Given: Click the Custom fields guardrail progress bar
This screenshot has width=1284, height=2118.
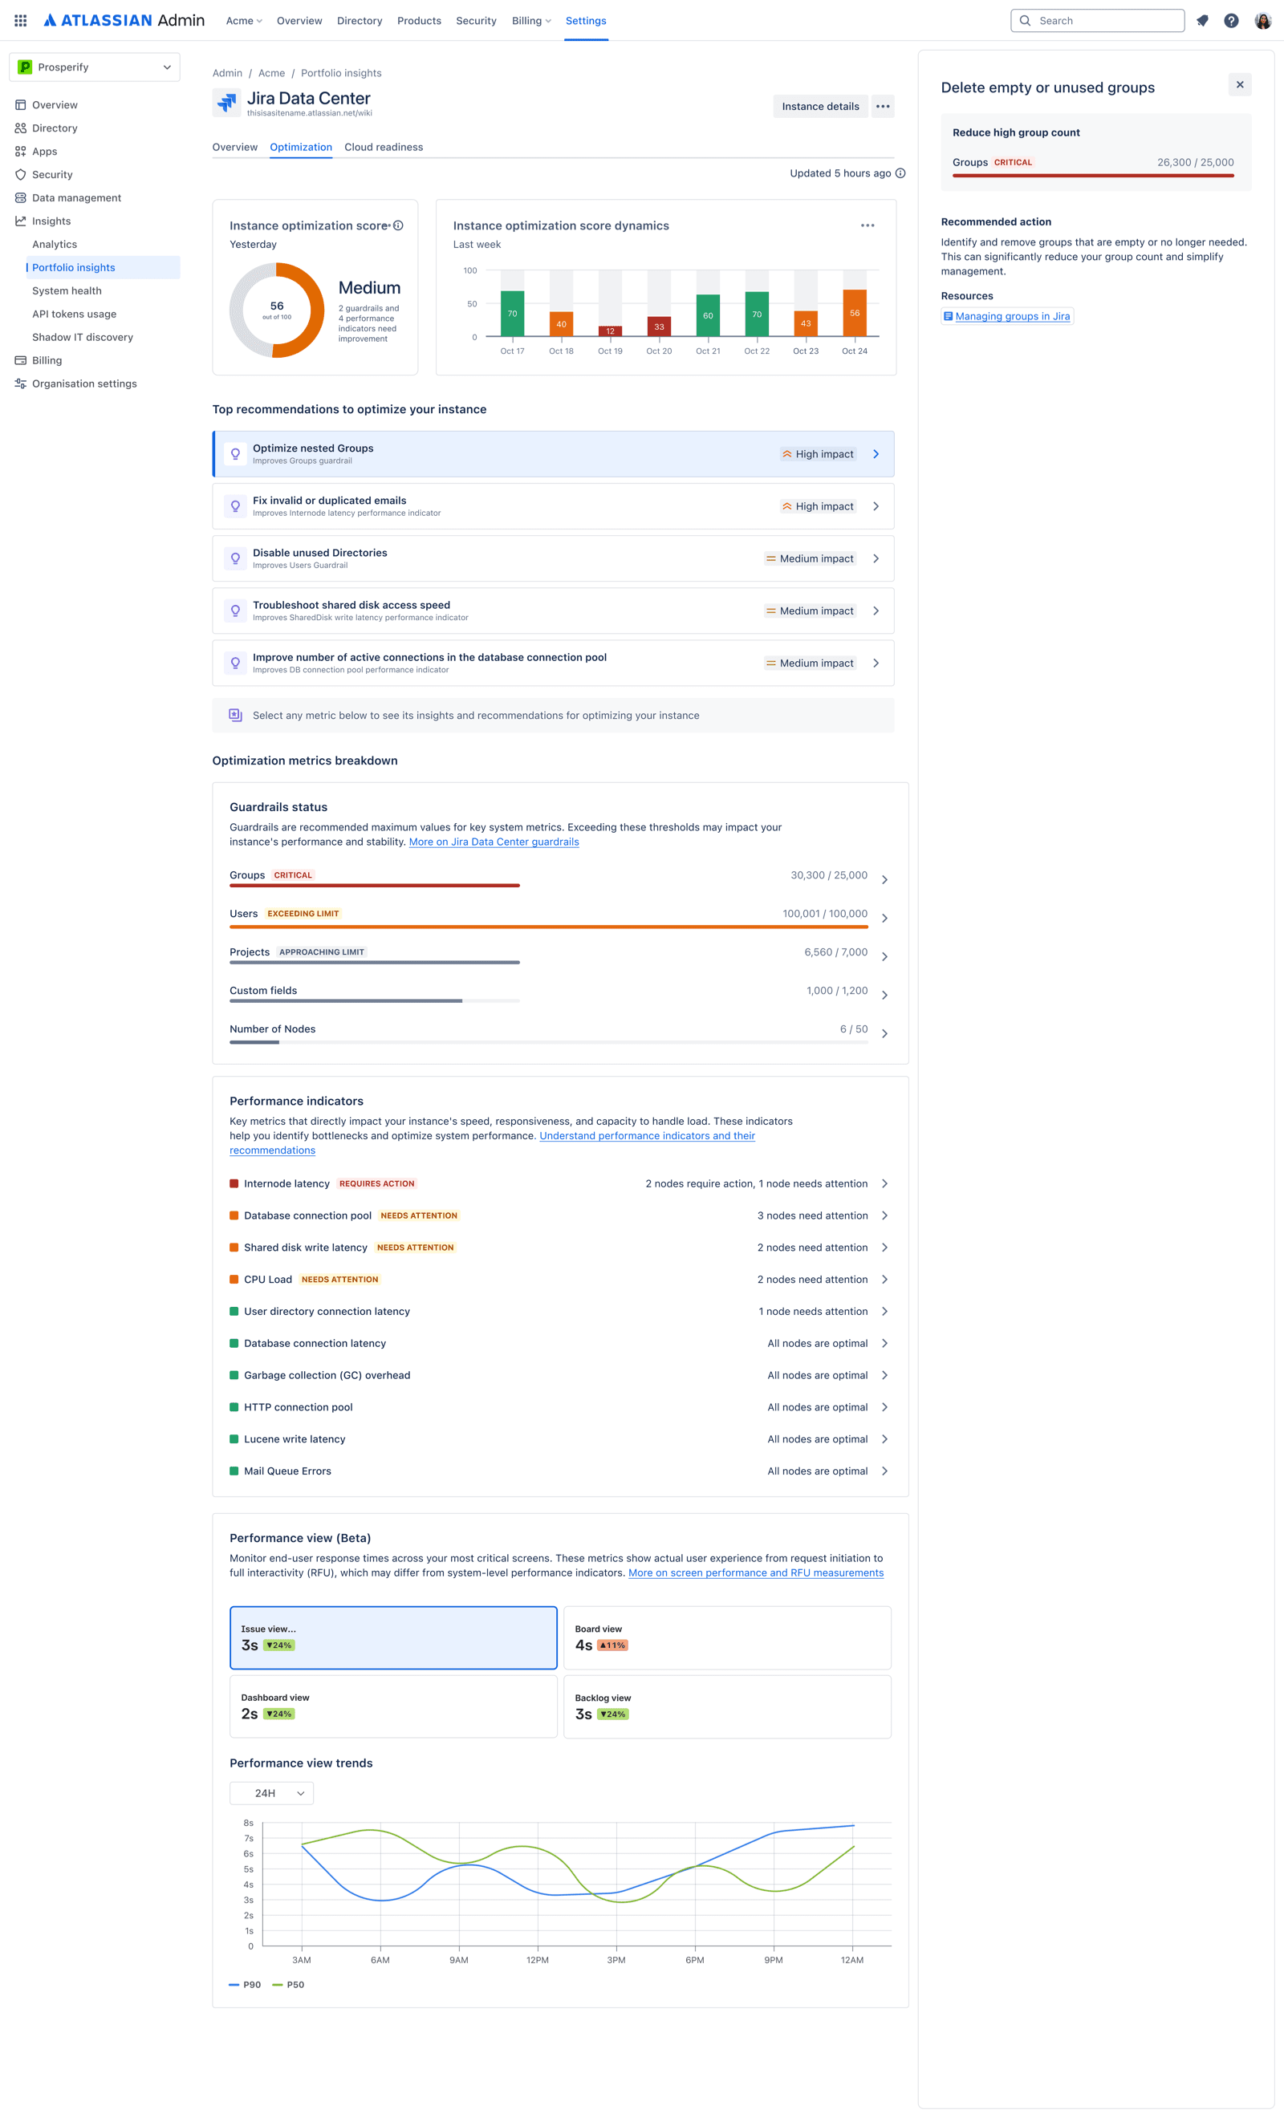Looking at the screenshot, I should point(375,1000).
